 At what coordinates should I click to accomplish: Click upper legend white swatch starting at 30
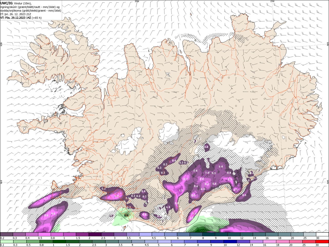pos(322,234)
